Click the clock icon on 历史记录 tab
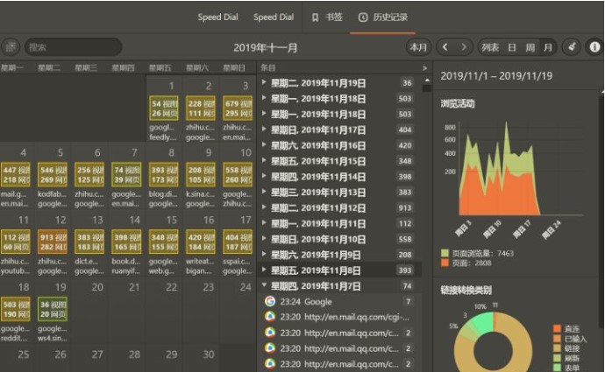605x372 pixels. click(x=363, y=17)
